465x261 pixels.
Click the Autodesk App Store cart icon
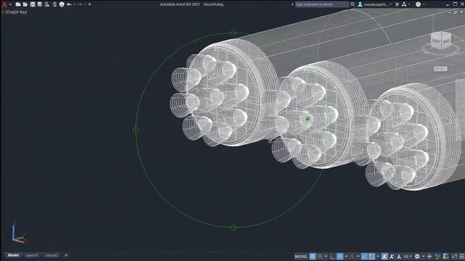coord(397,4)
